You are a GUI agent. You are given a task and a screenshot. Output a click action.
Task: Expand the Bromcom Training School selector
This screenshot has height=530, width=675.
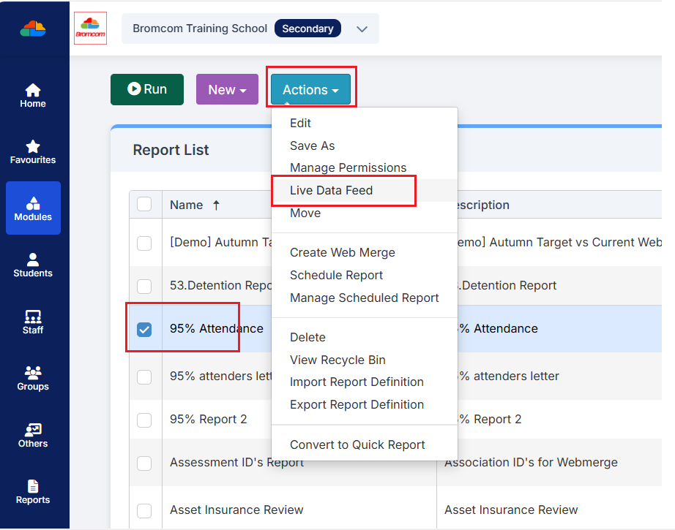pyautogui.click(x=362, y=29)
